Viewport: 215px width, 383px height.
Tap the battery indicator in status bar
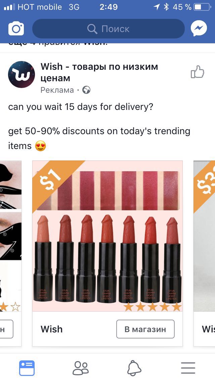tap(202, 7)
